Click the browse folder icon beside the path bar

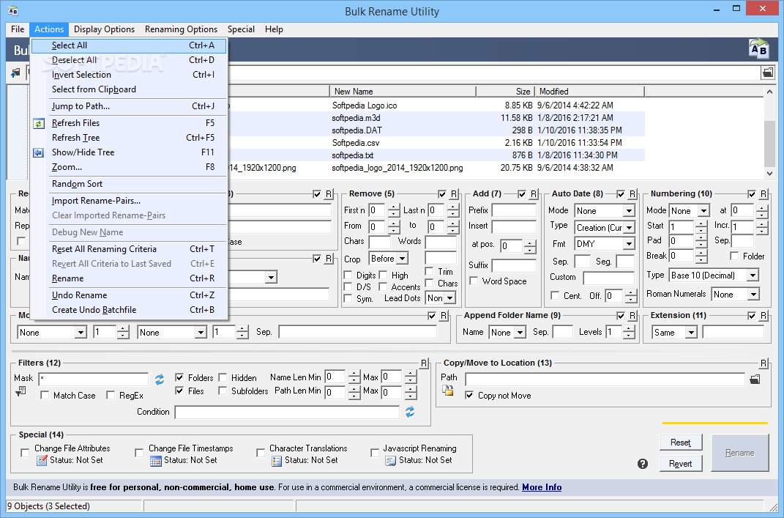pyautogui.click(x=767, y=73)
